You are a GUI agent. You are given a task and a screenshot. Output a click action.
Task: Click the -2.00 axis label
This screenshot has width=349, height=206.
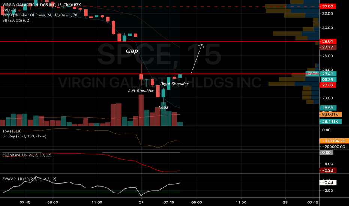coord(328,191)
